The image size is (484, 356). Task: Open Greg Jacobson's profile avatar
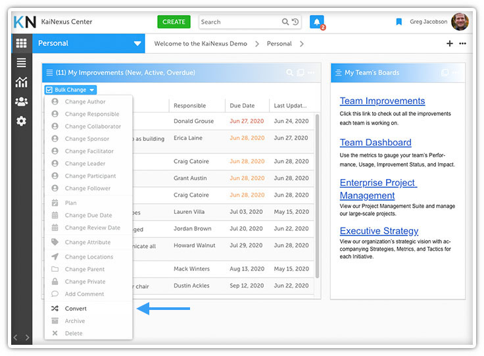(460, 22)
